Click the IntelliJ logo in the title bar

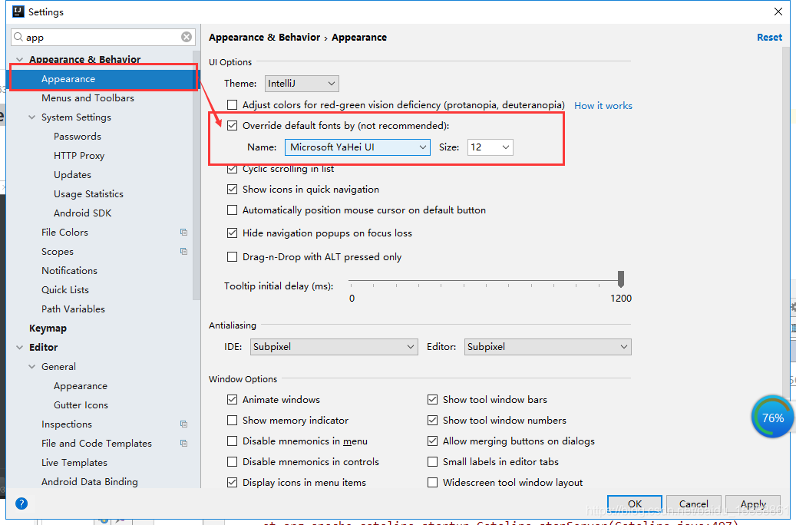pos(18,12)
